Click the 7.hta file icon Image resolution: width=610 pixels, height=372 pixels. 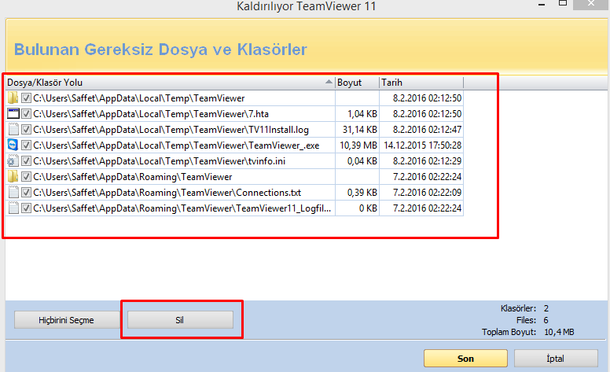pyautogui.click(x=13, y=113)
